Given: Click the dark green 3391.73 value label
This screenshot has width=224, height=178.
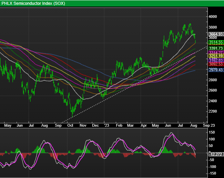Looking at the screenshot, I should point(216,48).
